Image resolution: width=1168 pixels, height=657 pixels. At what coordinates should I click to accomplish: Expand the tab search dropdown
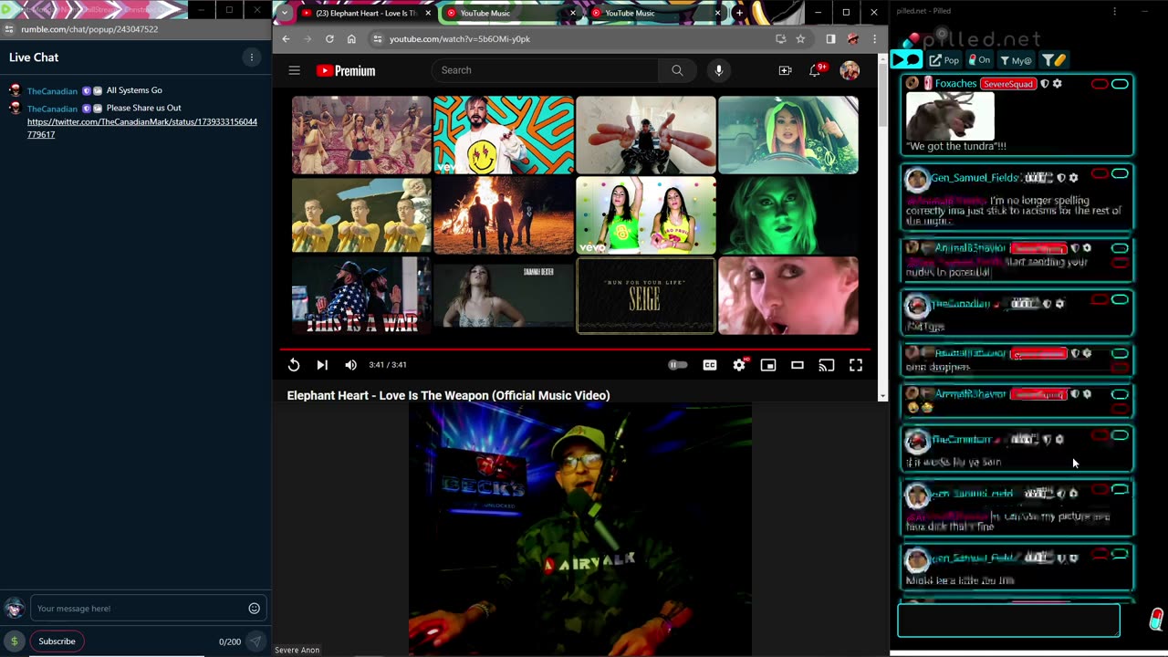[285, 13]
